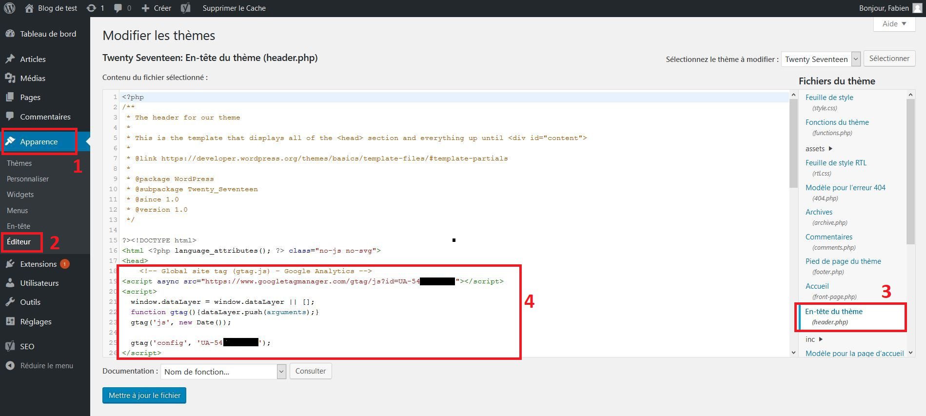Expand the assets folder
The image size is (926, 416).
[819, 149]
